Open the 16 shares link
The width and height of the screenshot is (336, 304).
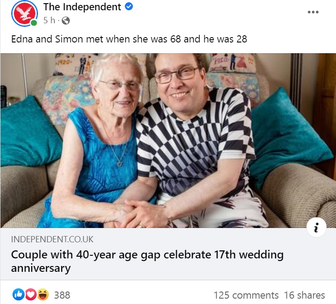(x=304, y=295)
